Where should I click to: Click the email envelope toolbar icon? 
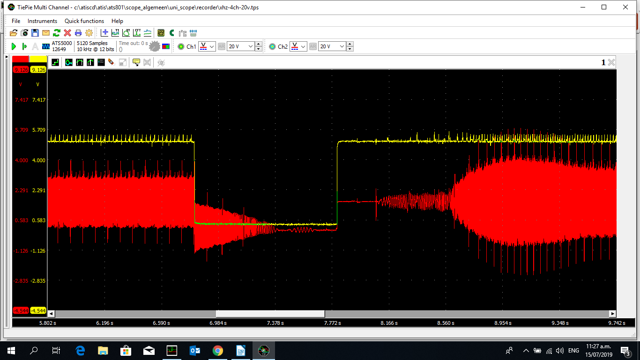point(46,33)
